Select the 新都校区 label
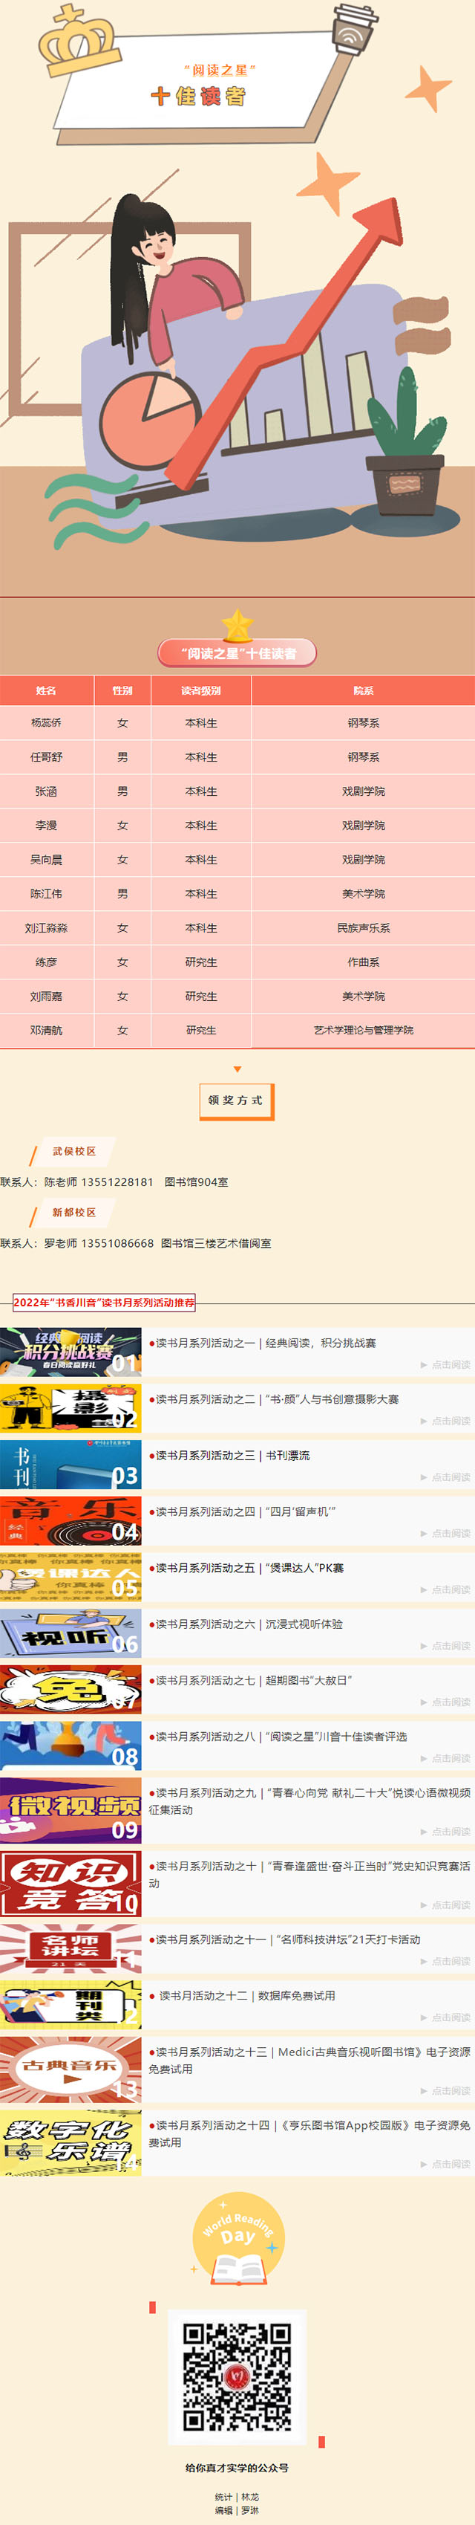The width and height of the screenshot is (475, 2525). tap(74, 1211)
